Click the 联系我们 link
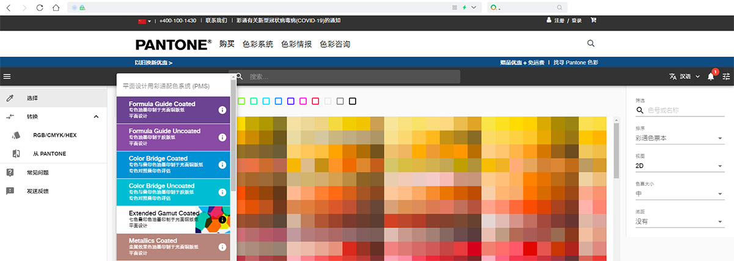The width and height of the screenshot is (734, 261). click(x=218, y=20)
